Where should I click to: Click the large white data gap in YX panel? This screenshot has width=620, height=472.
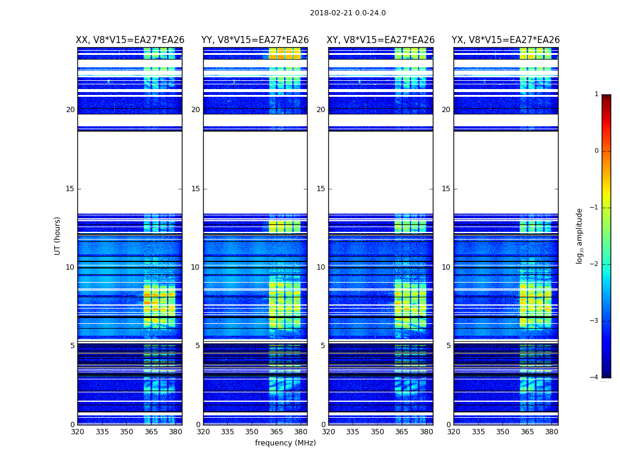pos(505,172)
